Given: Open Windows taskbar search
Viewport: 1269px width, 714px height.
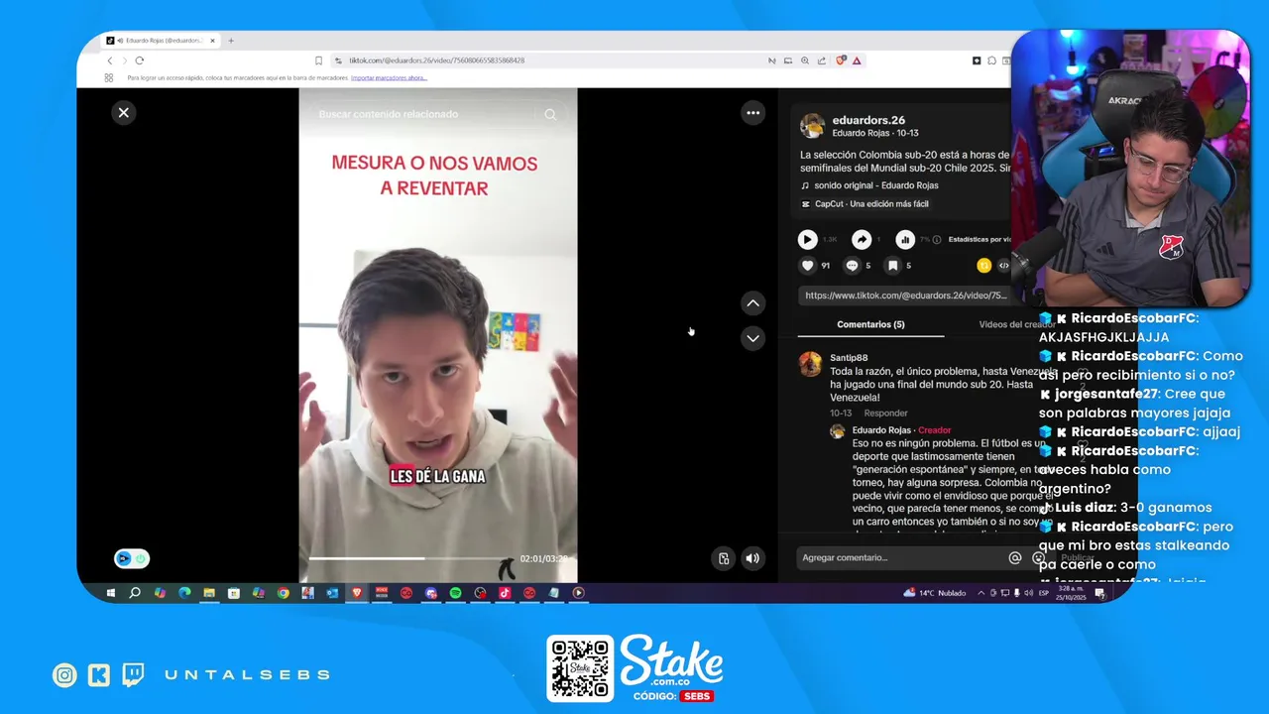Looking at the screenshot, I should click(x=135, y=593).
